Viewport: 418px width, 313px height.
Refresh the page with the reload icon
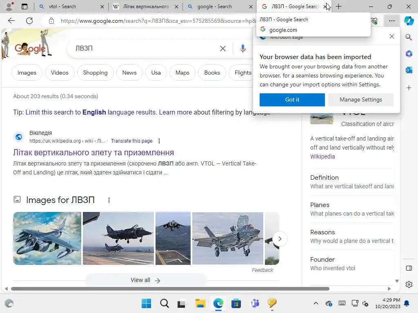[x=29, y=21]
